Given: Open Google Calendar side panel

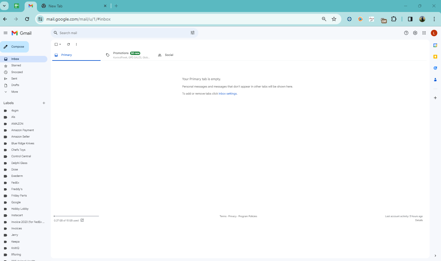Looking at the screenshot, I should (435, 45).
